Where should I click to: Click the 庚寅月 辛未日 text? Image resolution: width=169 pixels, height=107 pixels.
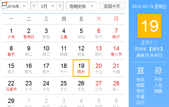(x=149, y=56)
